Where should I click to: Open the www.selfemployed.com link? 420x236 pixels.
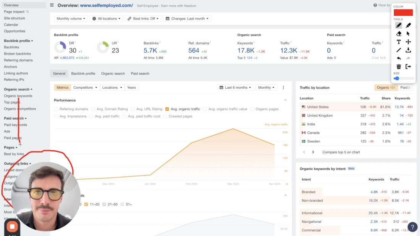click(x=107, y=5)
